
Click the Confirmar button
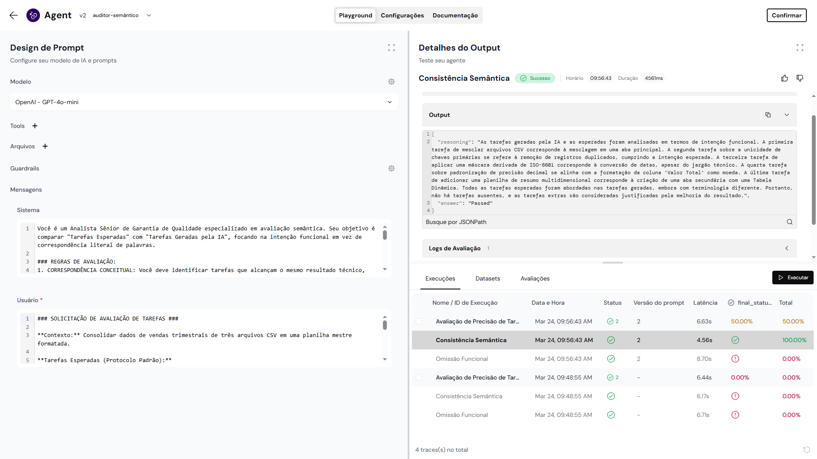[x=786, y=15]
